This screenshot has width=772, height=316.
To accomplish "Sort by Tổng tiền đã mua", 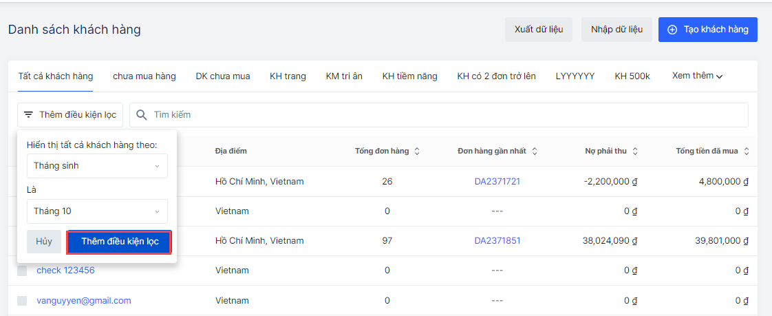I will [x=747, y=151].
